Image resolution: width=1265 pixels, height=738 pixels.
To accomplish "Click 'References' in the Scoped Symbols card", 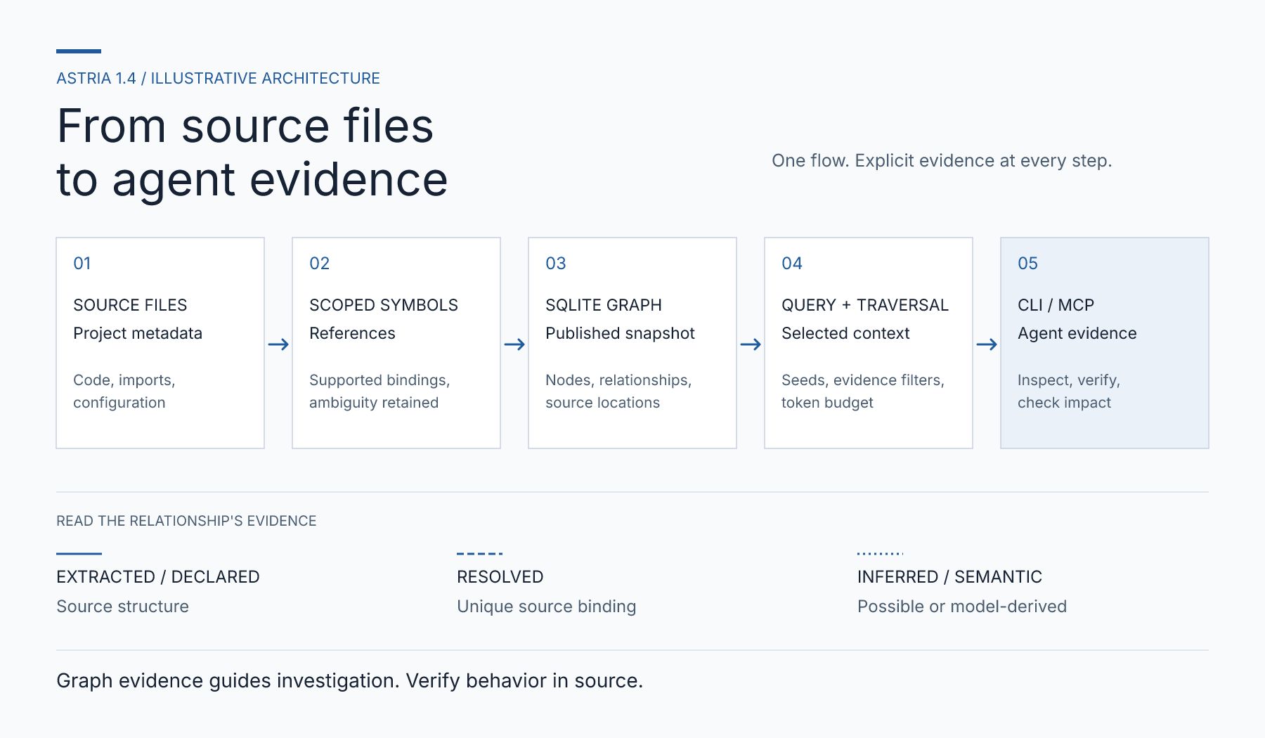I will click(x=352, y=333).
